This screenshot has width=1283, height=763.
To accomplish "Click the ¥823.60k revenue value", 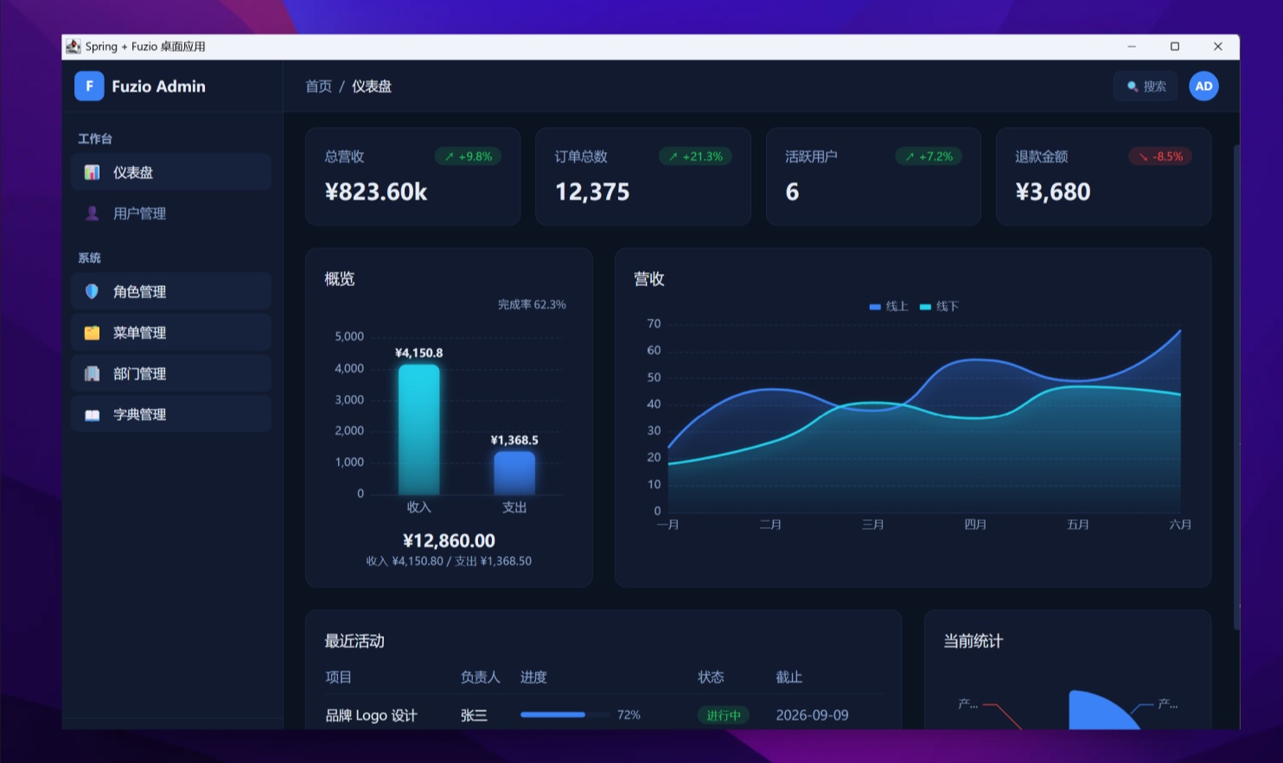I will [376, 192].
